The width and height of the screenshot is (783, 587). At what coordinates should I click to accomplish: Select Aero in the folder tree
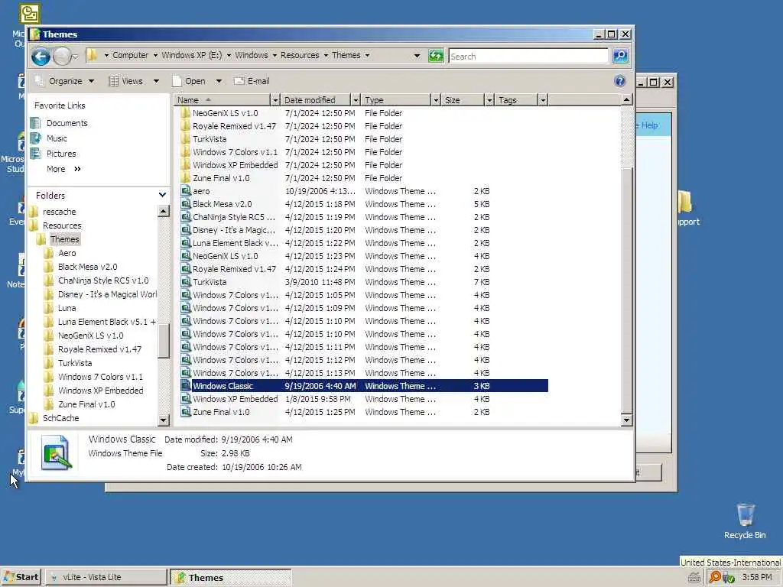tap(67, 253)
